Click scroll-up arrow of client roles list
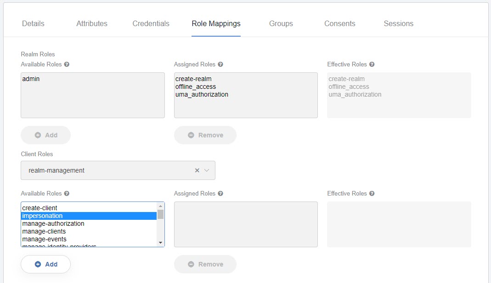This screenshot has width=491, height=283. 160,206
